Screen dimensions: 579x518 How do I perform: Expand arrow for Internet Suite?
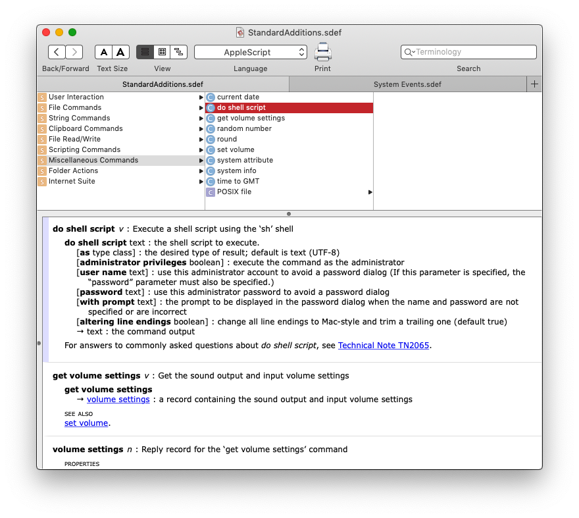point(201,182)
